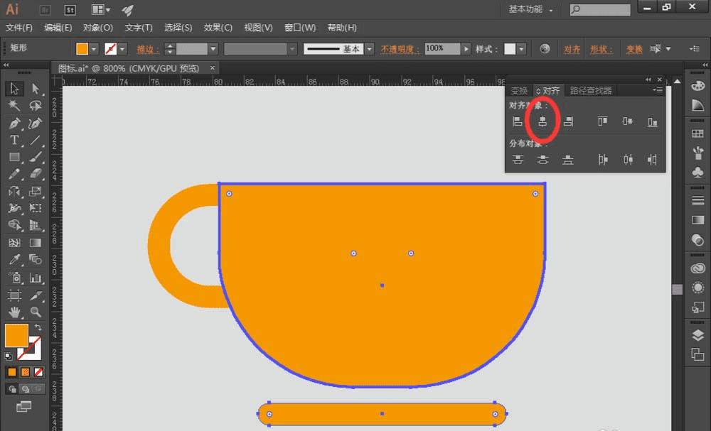Switch to the 路径查找器 tab
This screenshot has width=711, height=431.
(591, 90)
